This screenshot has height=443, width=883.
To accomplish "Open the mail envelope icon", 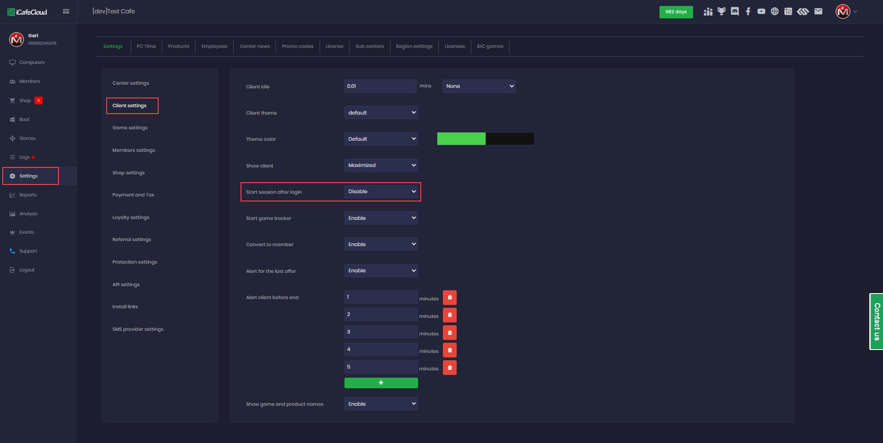I will [818, 12].
